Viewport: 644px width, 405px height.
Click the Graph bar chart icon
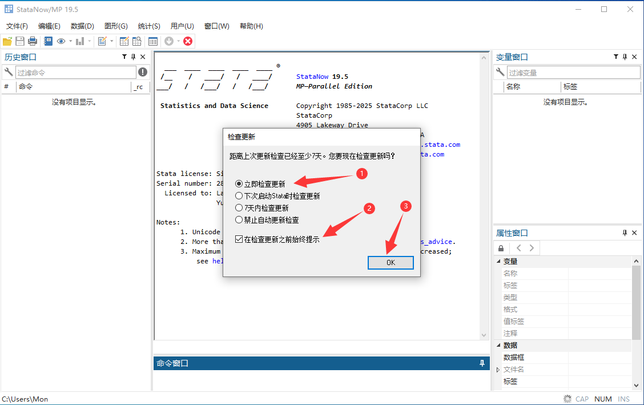(x=80, y=41)
